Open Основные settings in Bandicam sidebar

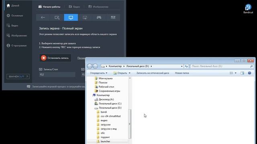click(15, 16)
